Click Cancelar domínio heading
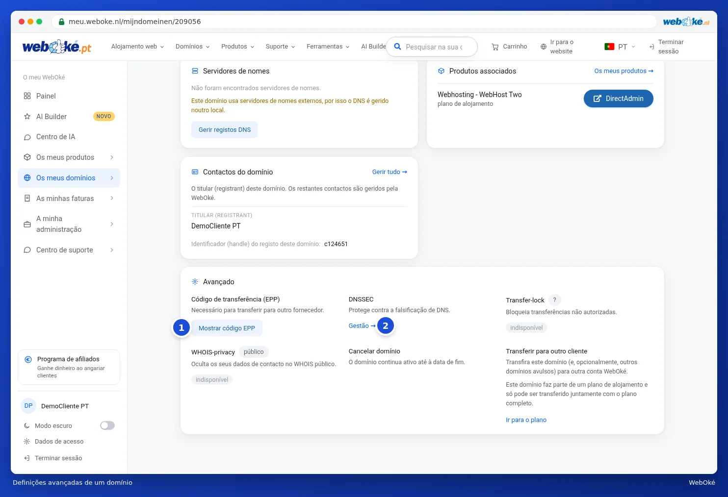Viewport: 728px width, 497px height. pos(374,351)
